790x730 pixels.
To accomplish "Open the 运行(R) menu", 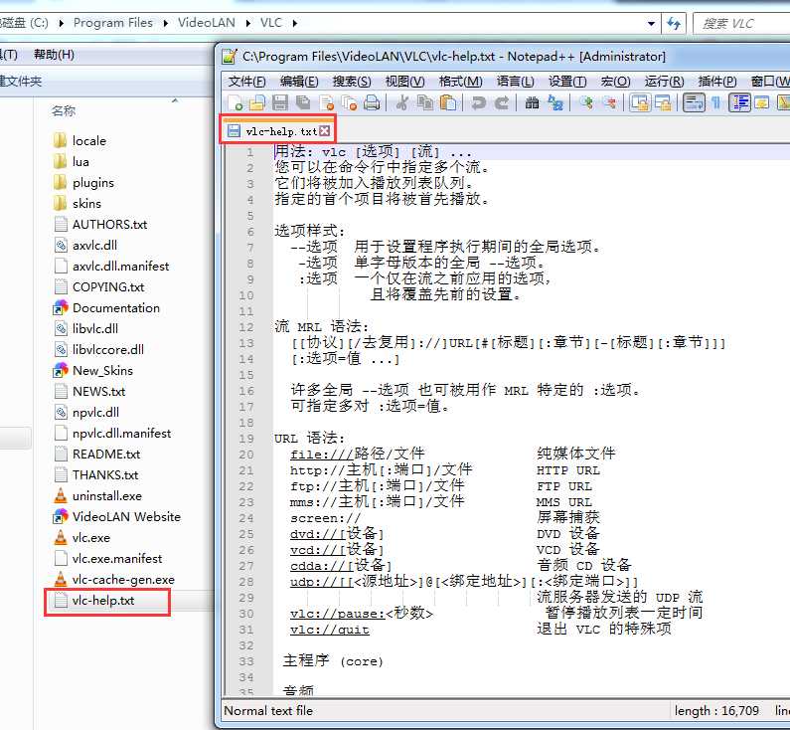I will point(664,82).
